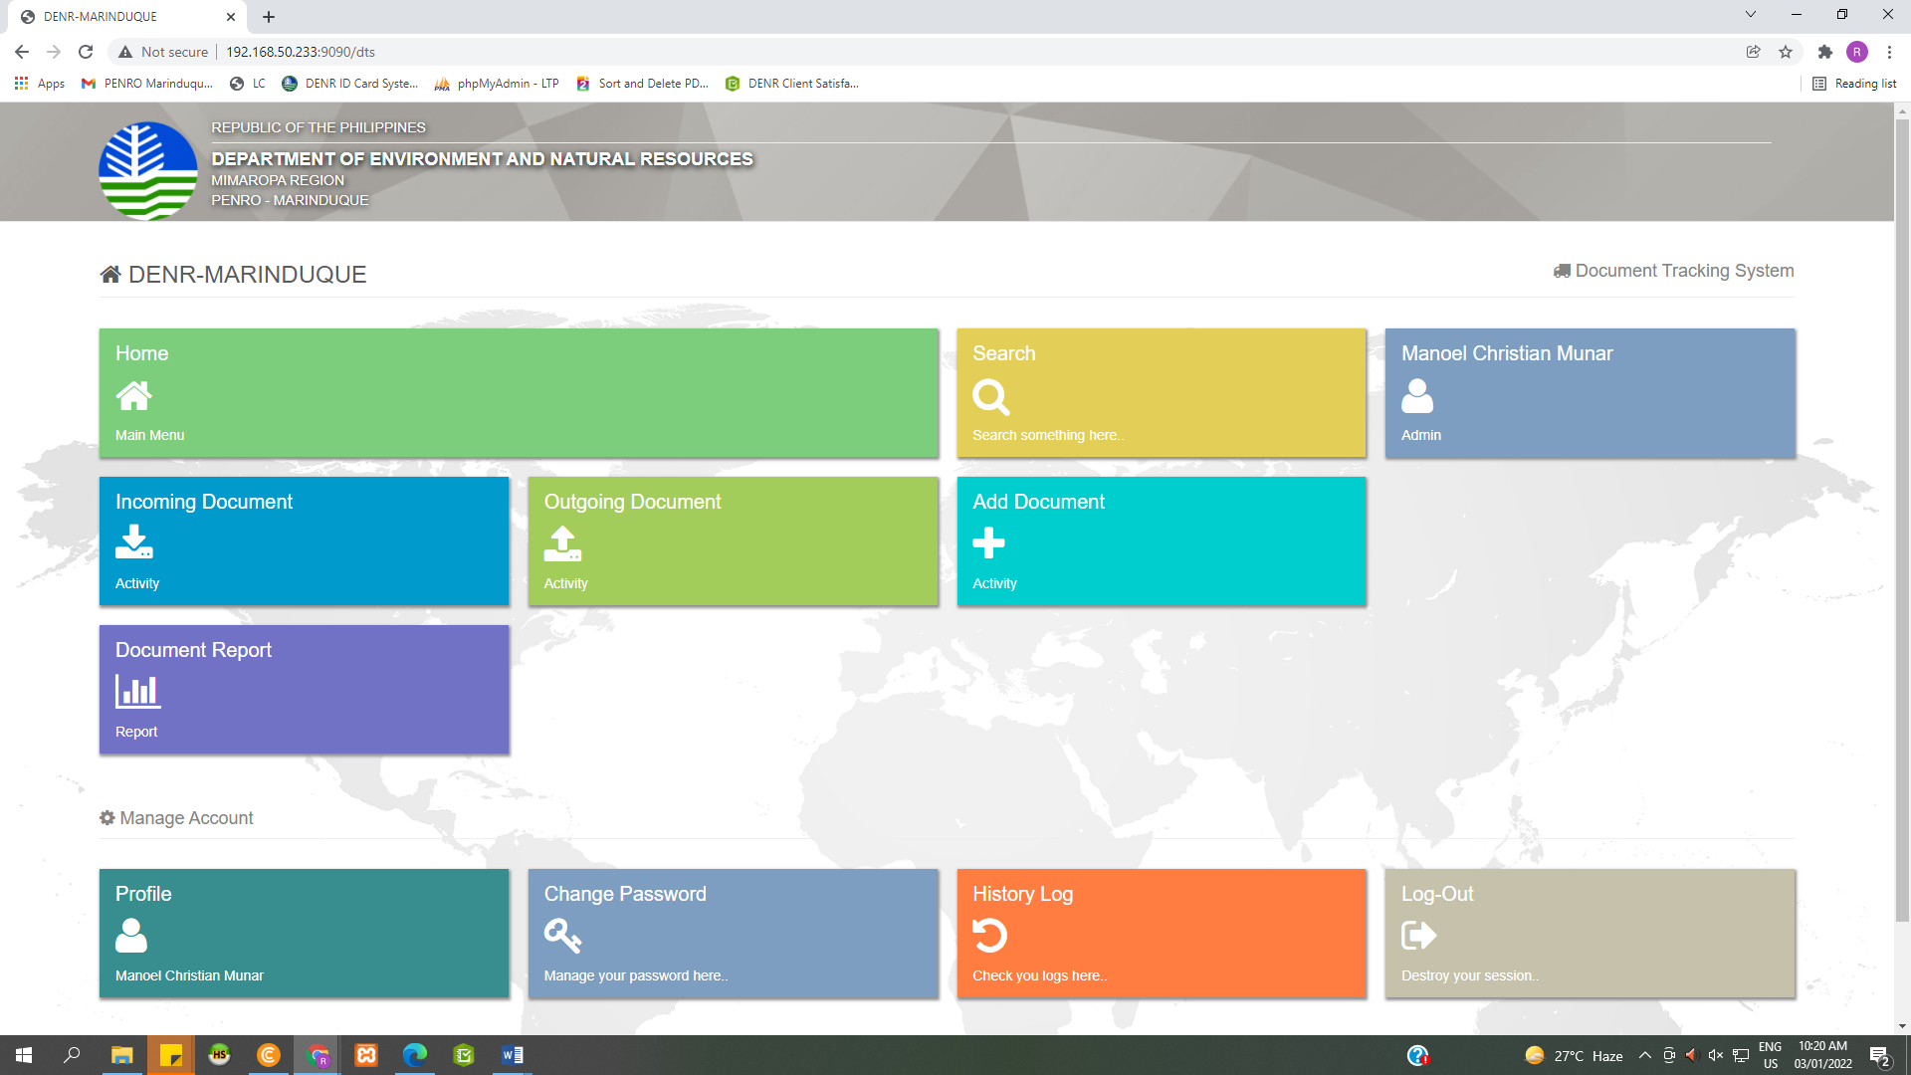Click the taskbar clock showing 10:20 AM
The image size is (1911, 1075).
point(1822,1055)
